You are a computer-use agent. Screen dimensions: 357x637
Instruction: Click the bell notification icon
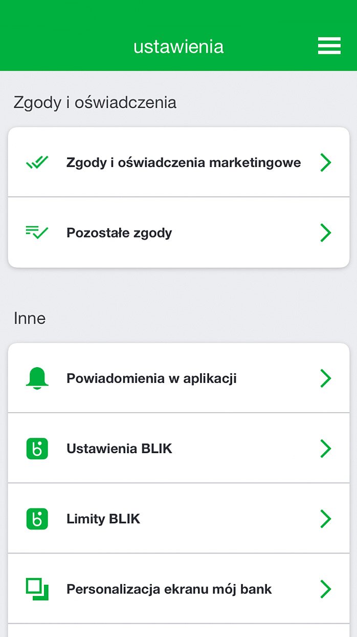click(x=37, y=378)
